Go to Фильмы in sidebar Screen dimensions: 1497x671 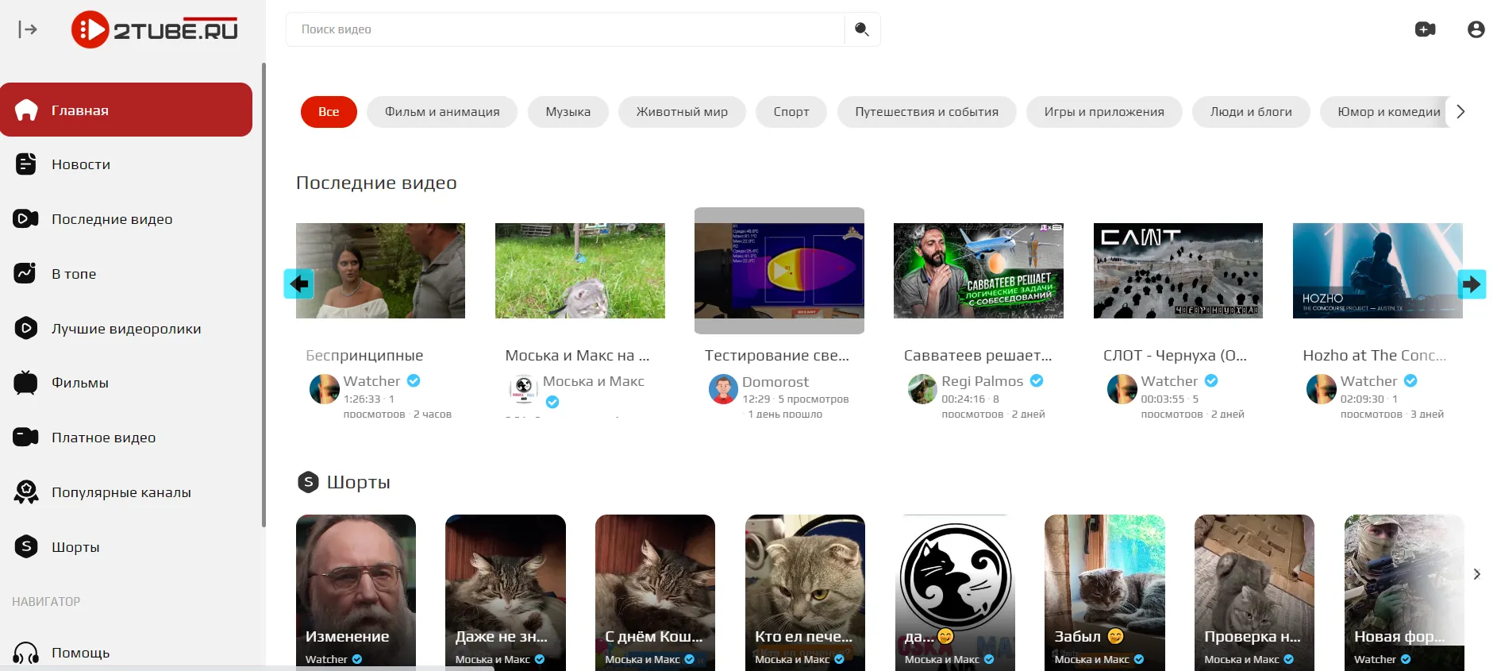(79, 383)
